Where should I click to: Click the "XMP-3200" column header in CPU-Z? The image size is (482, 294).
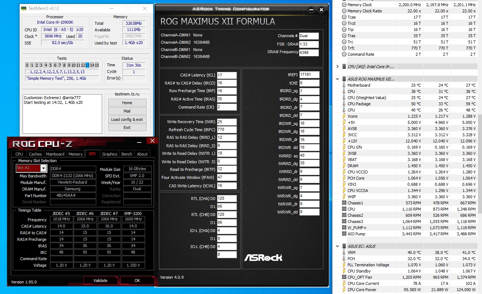pyautogui.click(x=133, y=213)
